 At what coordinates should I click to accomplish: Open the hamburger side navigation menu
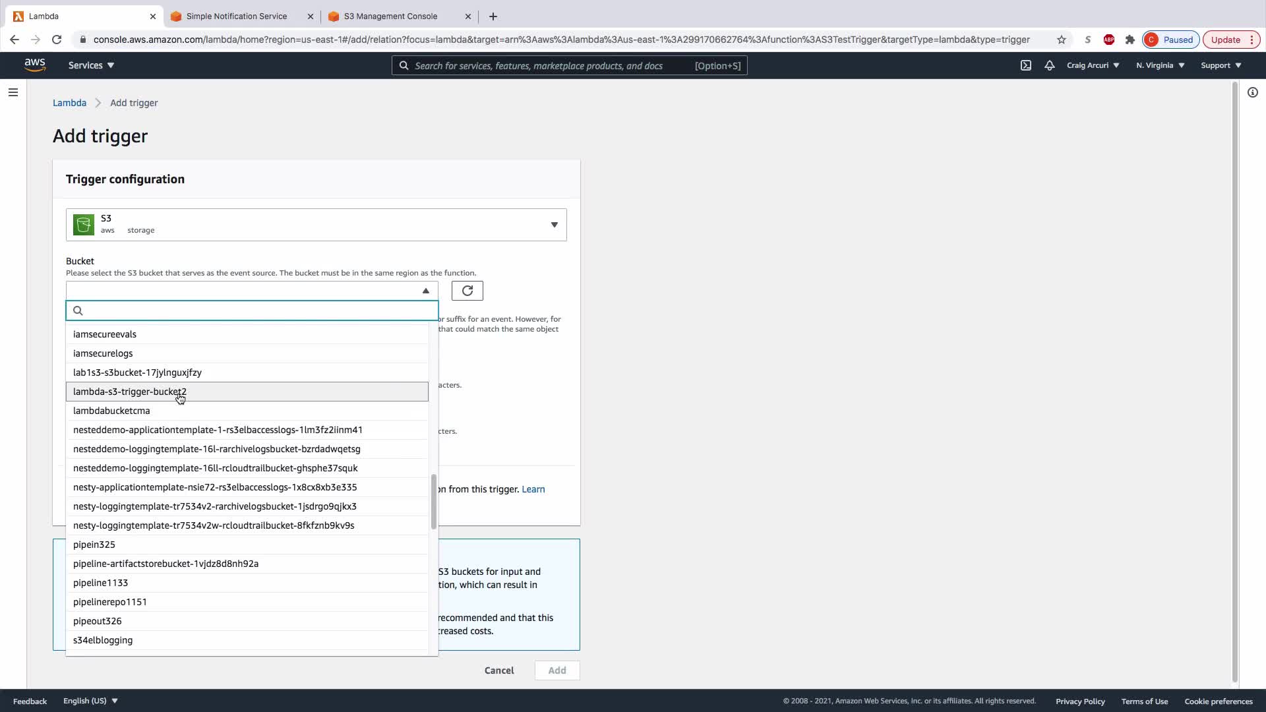(13, 92)
